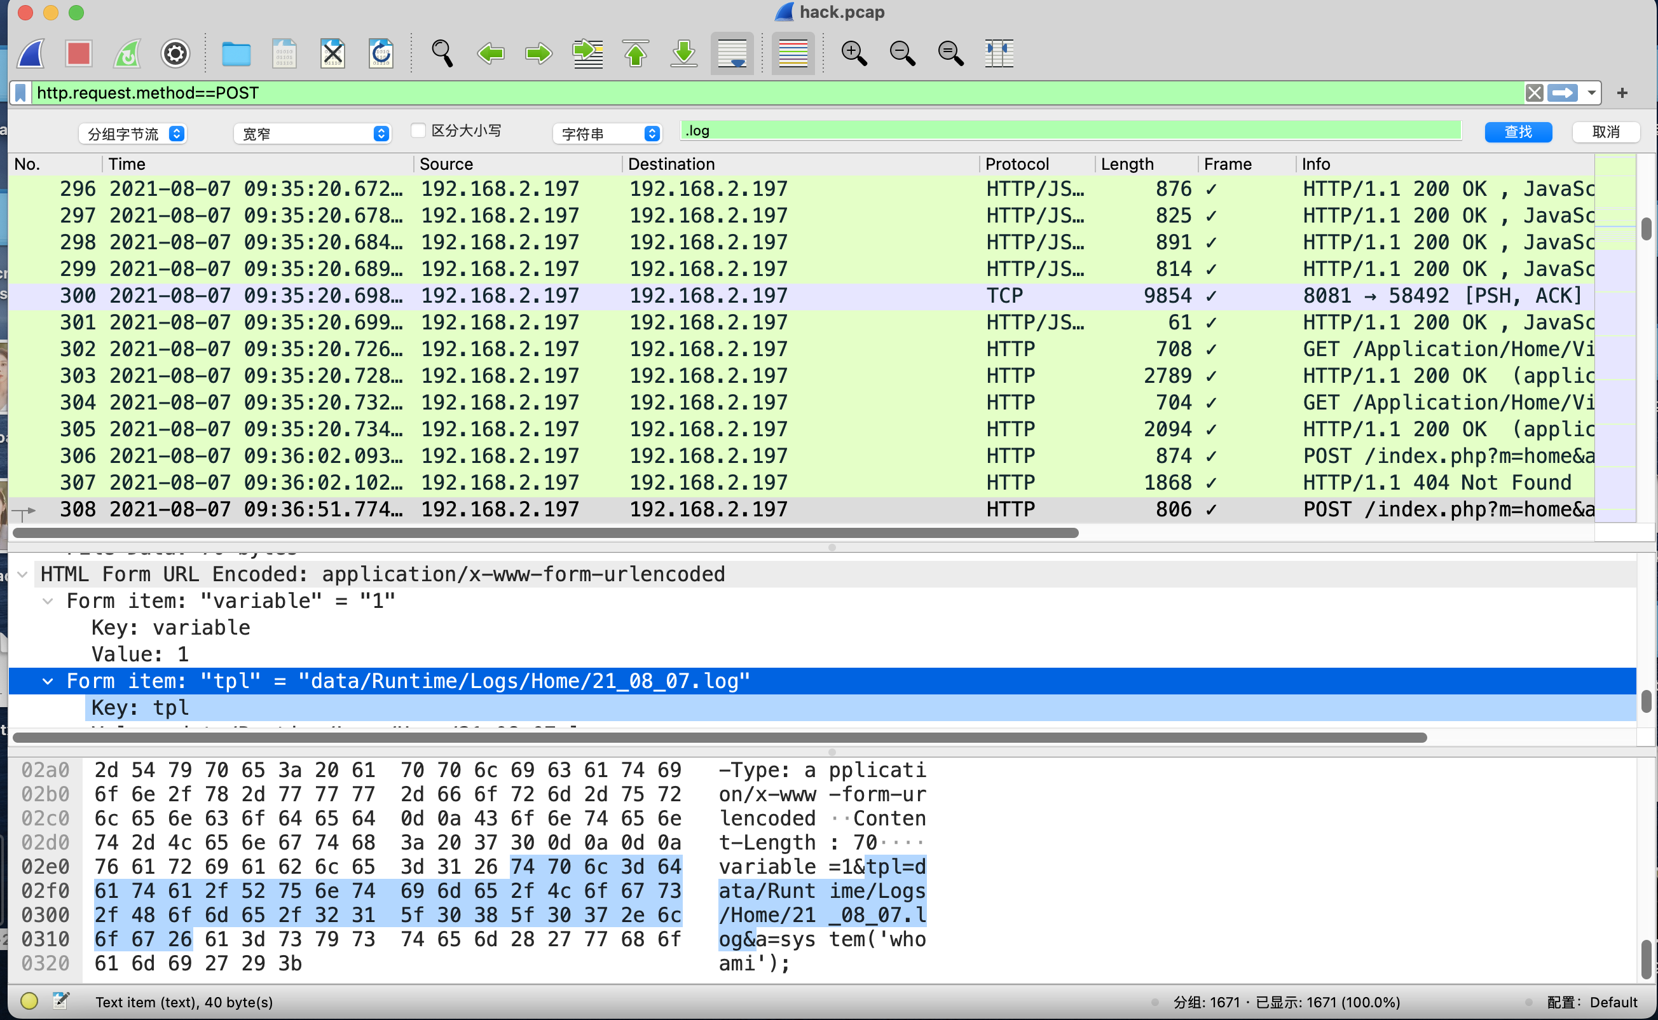Save the capture file
The width and height of the screenshot is (1658, 1020).
point(285,53)
